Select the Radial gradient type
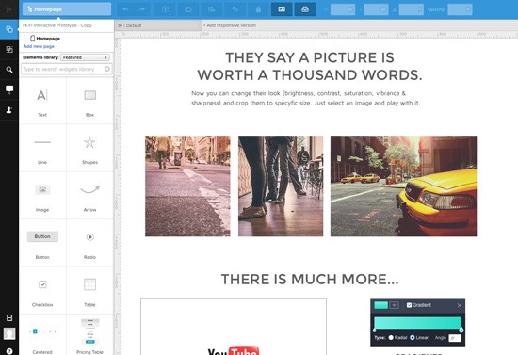This screenshot has height=355, width=518. coord(391,337)
